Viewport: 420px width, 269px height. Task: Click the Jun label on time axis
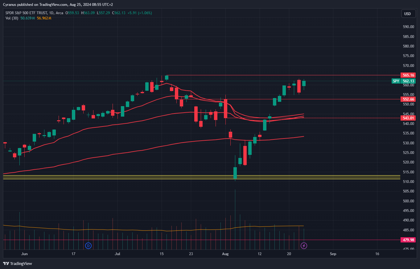tap(25, 254)
